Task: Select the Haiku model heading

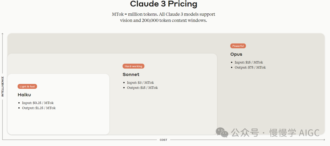Action: 24,95
